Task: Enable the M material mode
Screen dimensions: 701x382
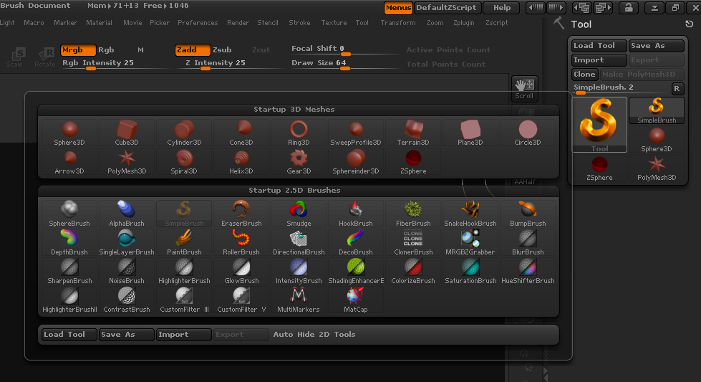Action: point(140,49)
